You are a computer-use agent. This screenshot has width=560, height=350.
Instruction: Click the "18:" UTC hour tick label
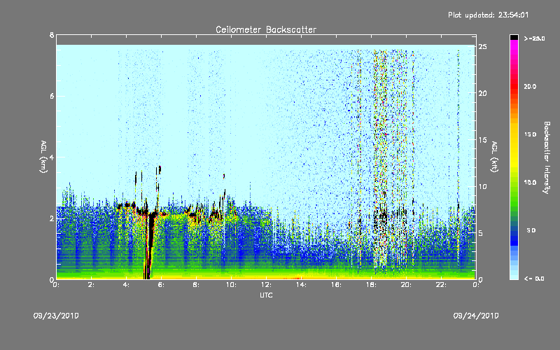point(372,285)
